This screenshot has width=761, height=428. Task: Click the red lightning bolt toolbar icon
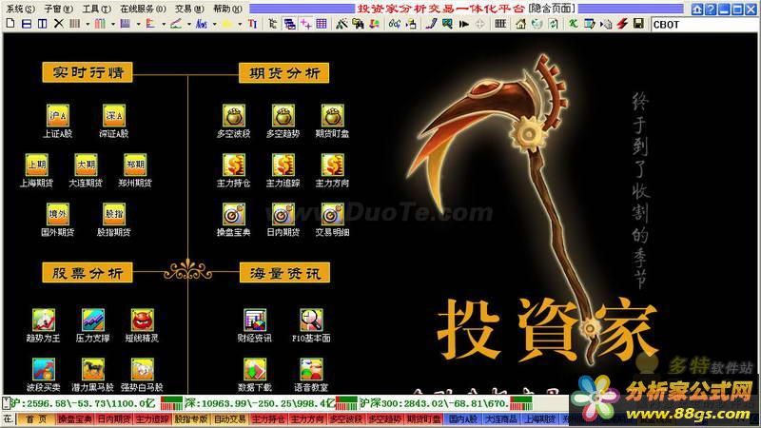pos(623,23)
